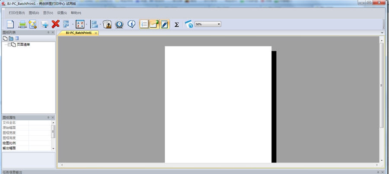Click the new blank document icon
This screenshot has width=389, height=174.
tap(10, 24)
